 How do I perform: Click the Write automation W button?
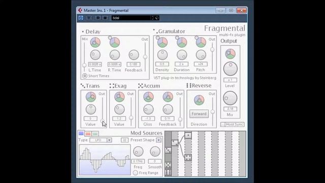(105, 18)
